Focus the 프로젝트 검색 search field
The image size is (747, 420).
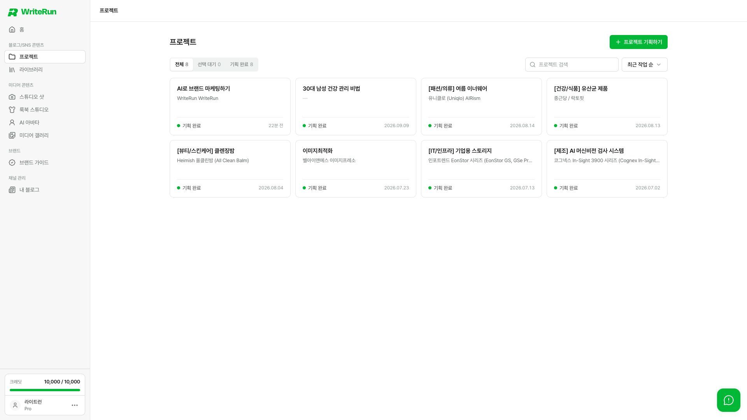click(x=572, y=65)
